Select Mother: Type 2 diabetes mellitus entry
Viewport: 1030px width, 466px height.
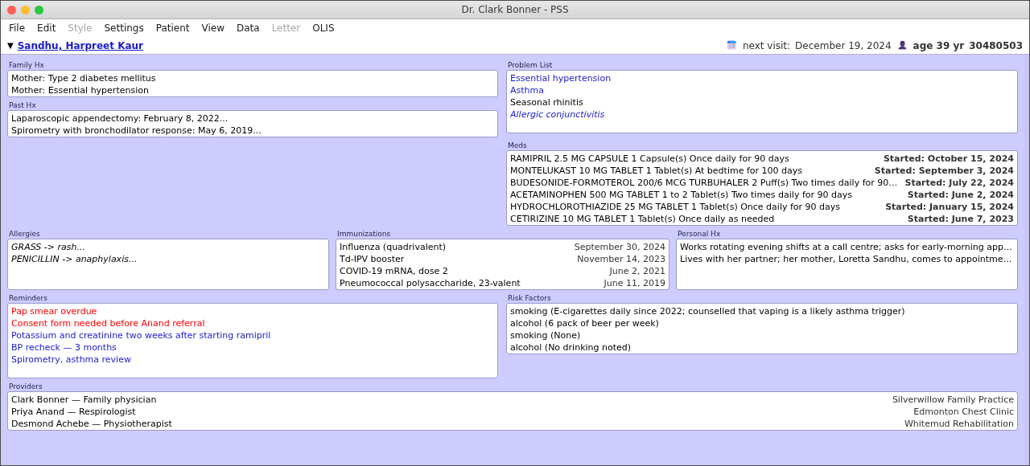(253, 79)
